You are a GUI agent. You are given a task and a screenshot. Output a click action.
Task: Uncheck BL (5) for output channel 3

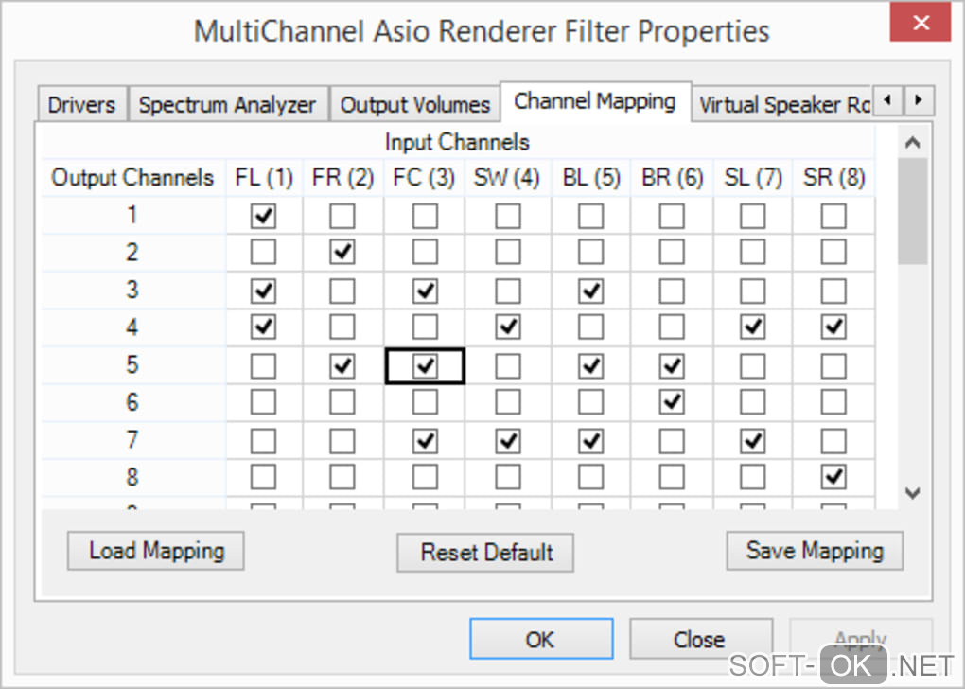click(590, 291)
